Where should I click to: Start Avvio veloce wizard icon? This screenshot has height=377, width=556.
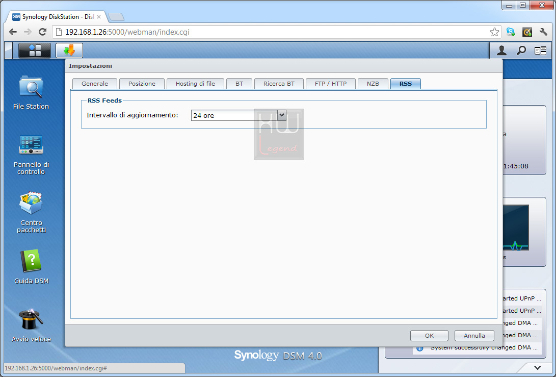(31, 325)
